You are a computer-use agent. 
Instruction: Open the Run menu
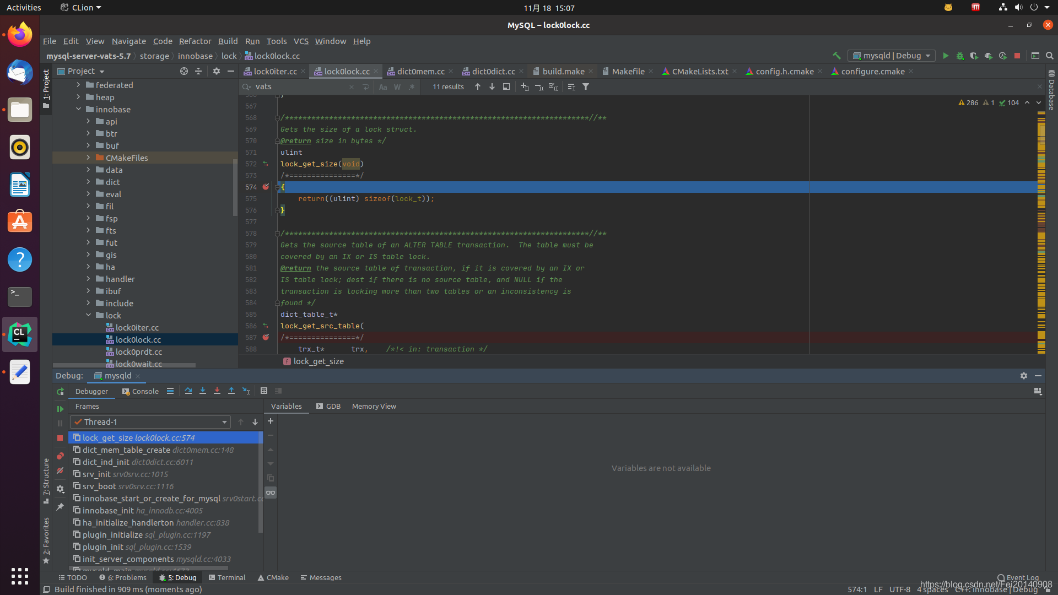pos(251,41)
